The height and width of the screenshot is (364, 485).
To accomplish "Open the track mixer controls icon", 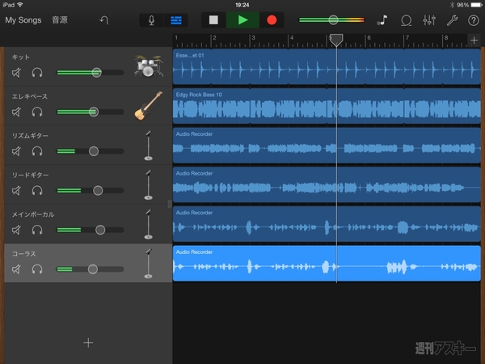I will tap(429, 19).
